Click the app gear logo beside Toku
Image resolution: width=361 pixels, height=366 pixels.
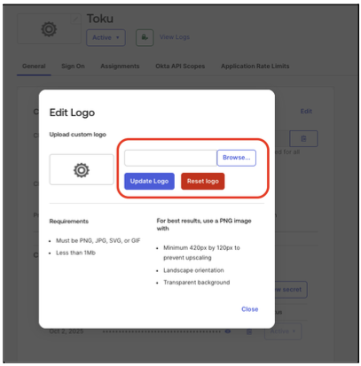(x=49, y=29)
